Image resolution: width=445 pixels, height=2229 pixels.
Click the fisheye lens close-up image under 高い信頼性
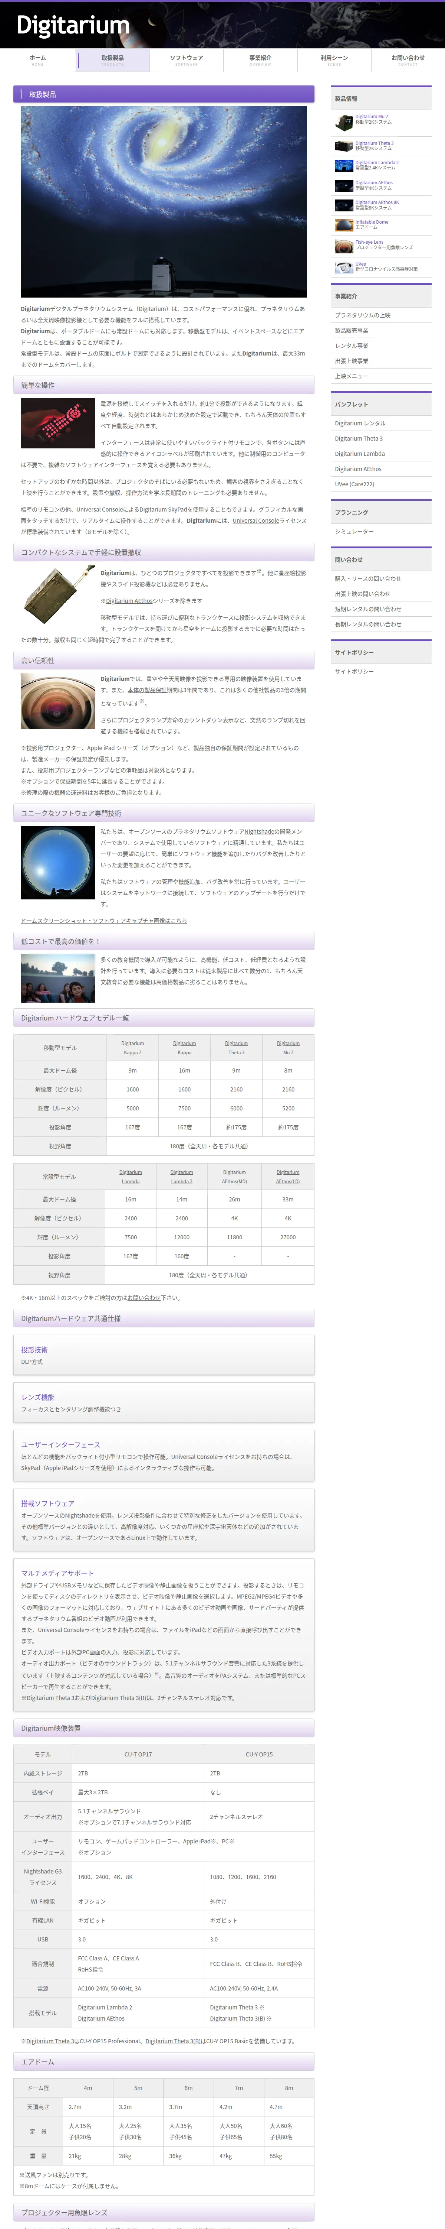pos(58,701)
